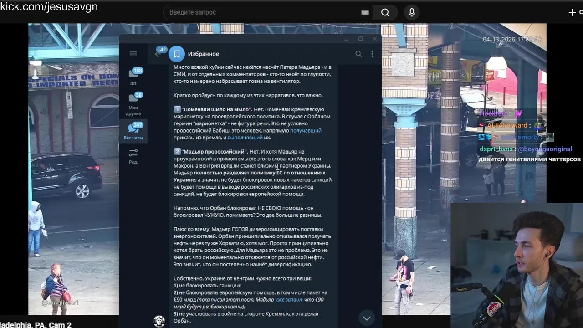Minimize the Telegram window
The height and width of the screenshot is (328, 583).
coord(347,39)
